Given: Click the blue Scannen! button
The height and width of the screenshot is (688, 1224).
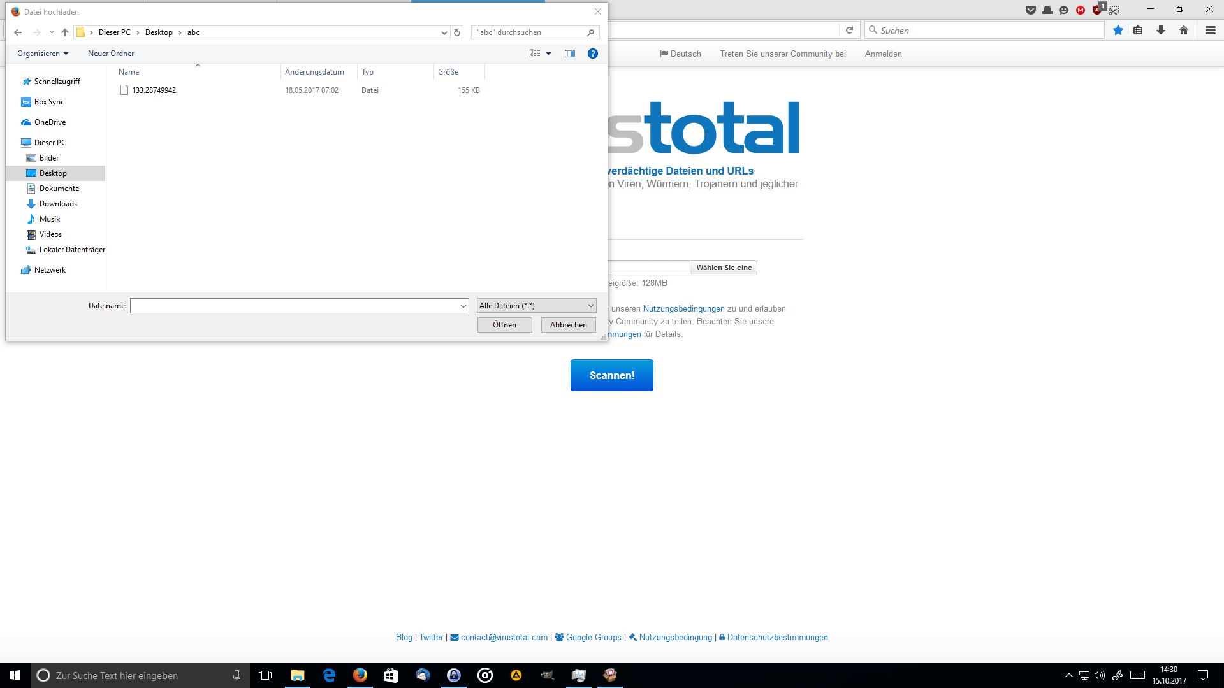Looking at the screenshot, I should tap(611, 375).
